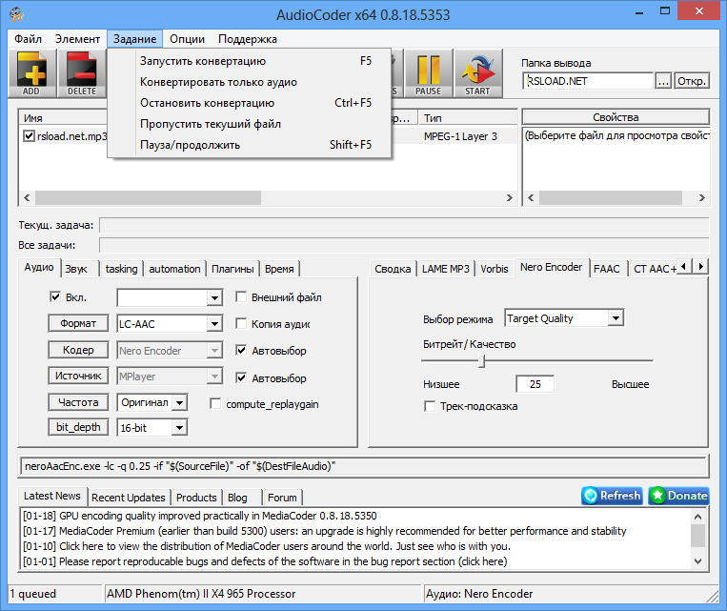727x611 pixels.
Task: Enable the Трек-подсказка checkbox
Action: tap(430, 406)
